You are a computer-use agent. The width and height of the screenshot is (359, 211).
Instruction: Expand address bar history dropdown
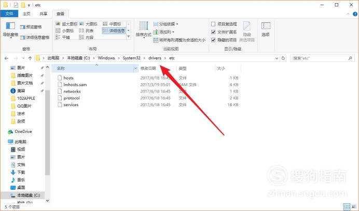277,58
